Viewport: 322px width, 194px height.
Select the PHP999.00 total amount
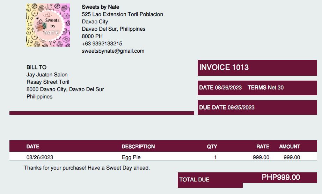tap(281, 177)
